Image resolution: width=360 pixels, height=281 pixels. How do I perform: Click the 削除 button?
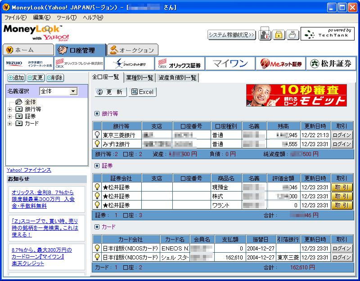click(54, 78)
